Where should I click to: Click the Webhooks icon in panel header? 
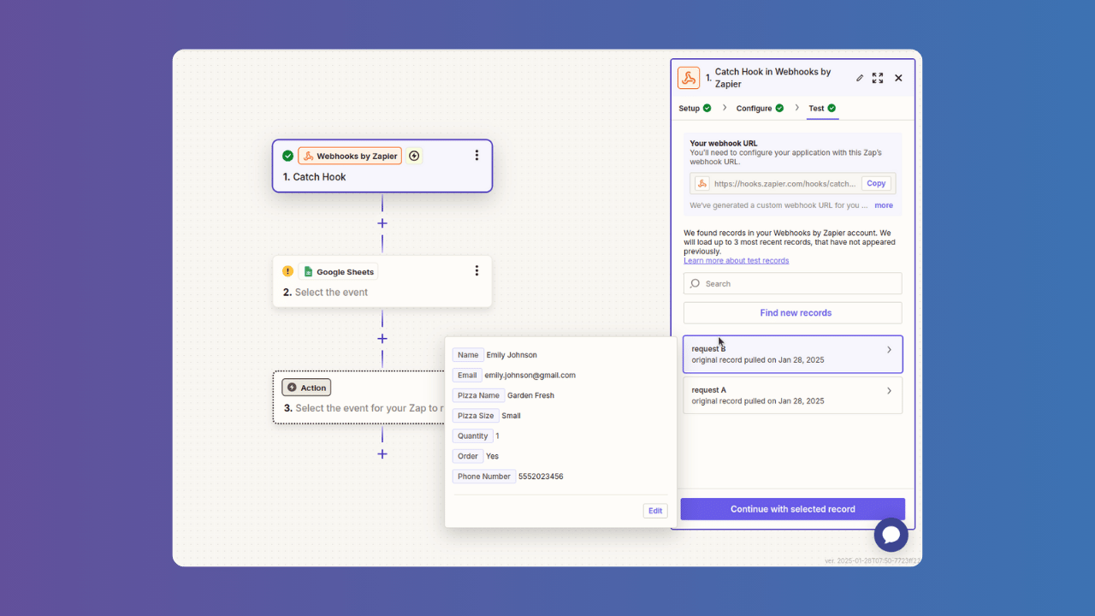pyautogui.click(x=689, y=78)
